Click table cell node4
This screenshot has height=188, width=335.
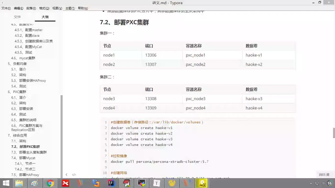(x=109, y=108)
